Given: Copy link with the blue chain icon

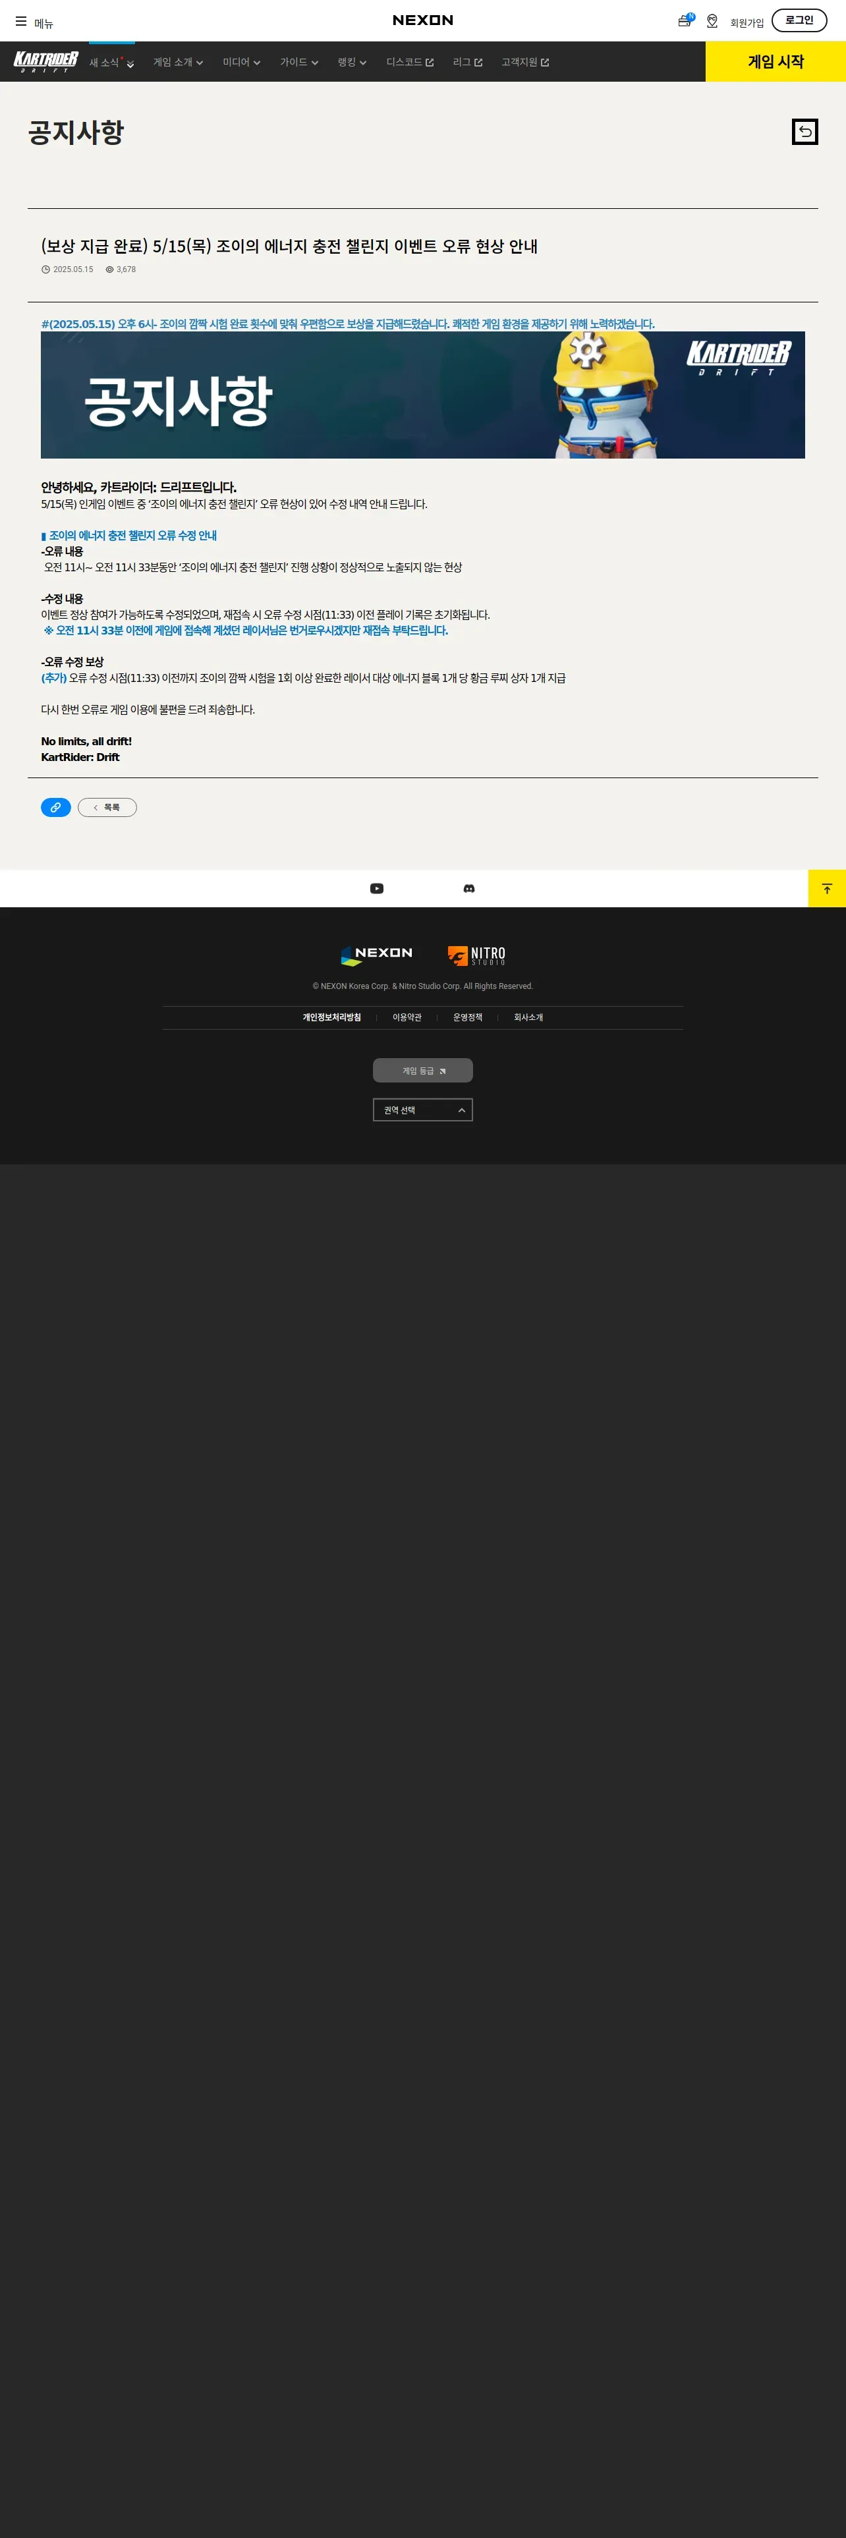Looking at the screenshot, I should 55,807.
